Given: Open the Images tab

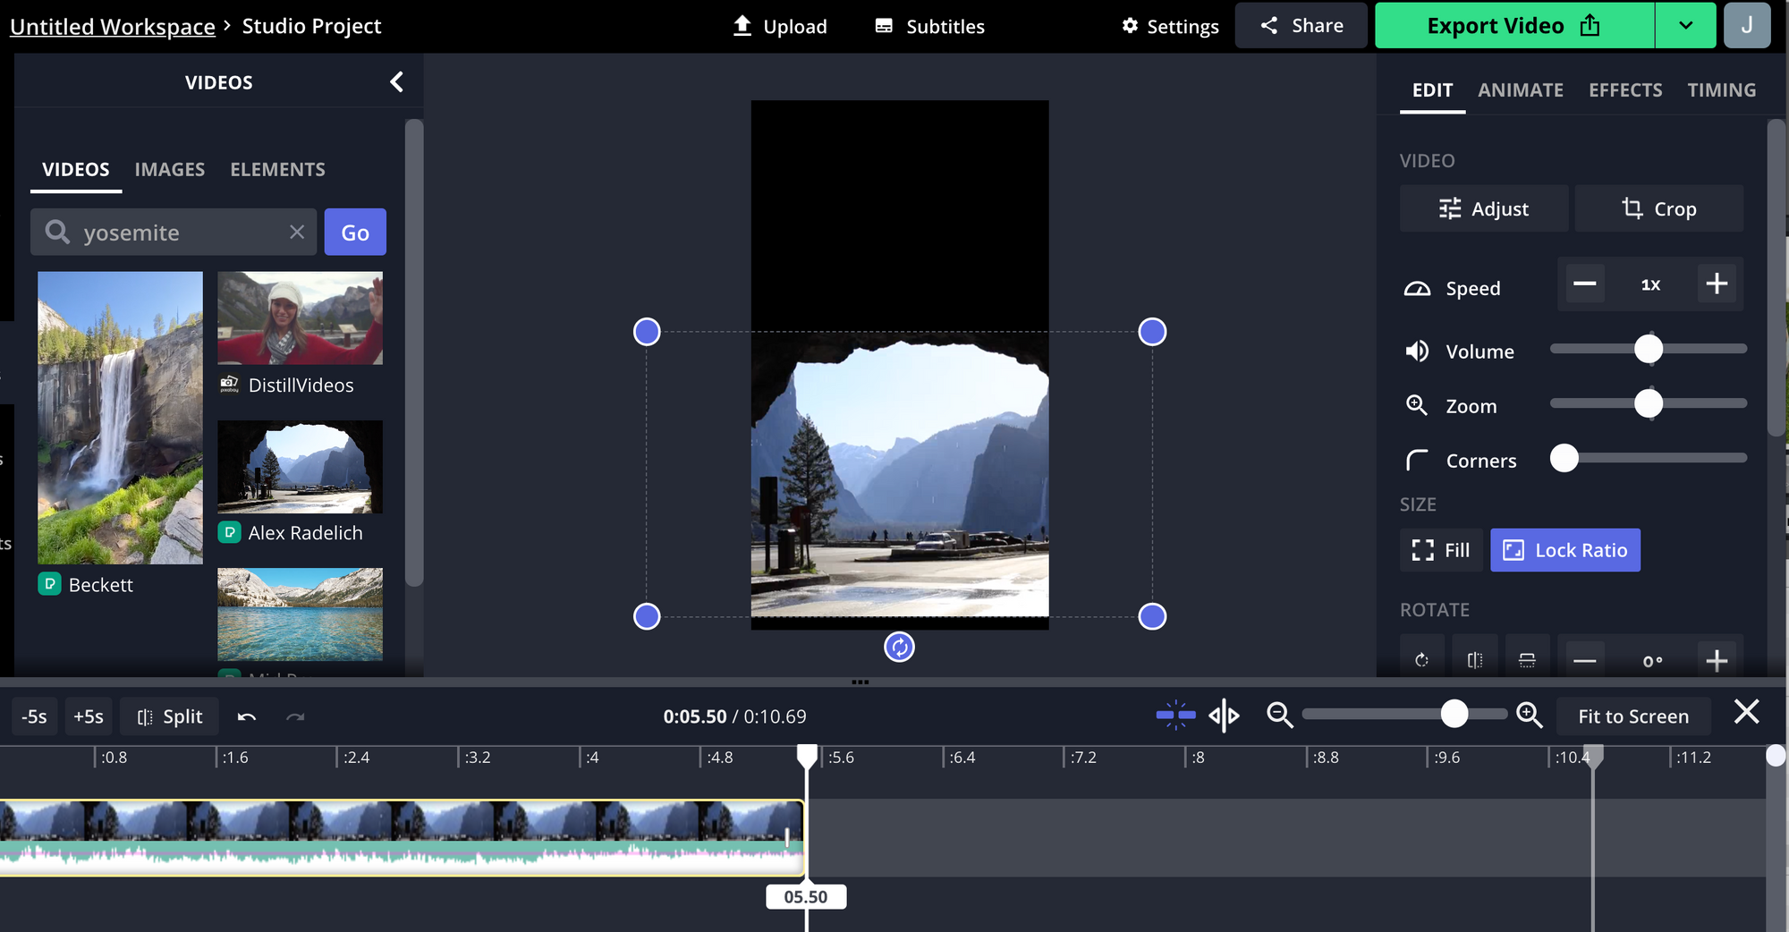Looking at the screenshot, I should point(170,170).
